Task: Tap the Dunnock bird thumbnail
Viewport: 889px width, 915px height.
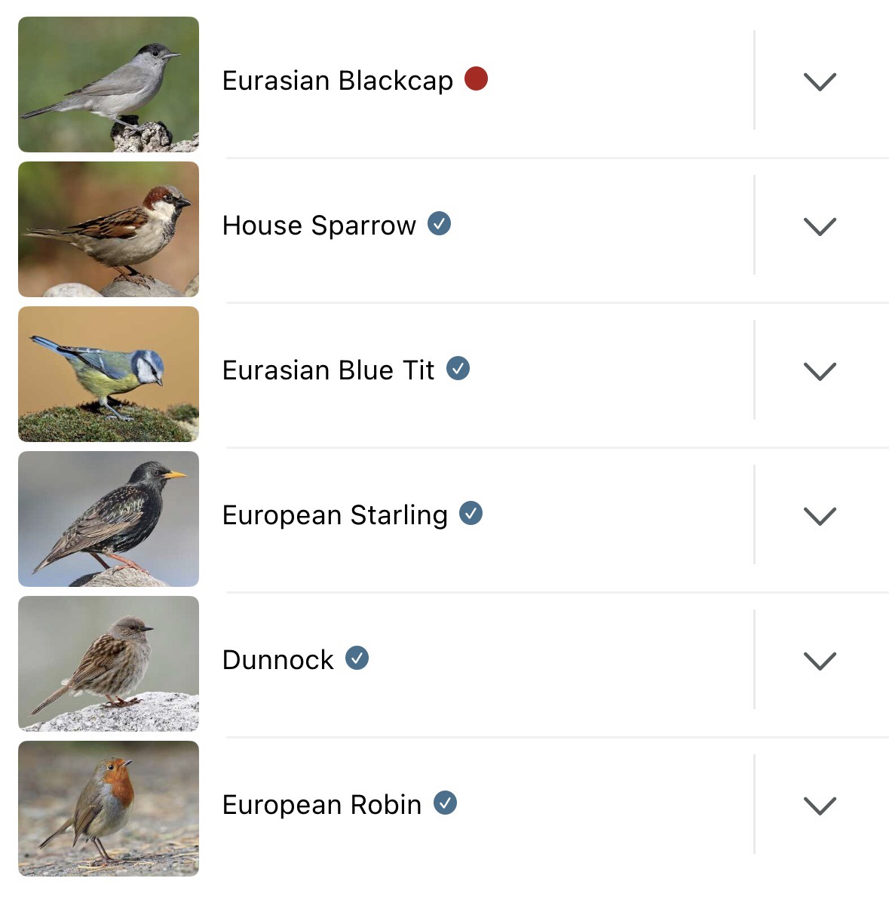Action: point(109,664)
